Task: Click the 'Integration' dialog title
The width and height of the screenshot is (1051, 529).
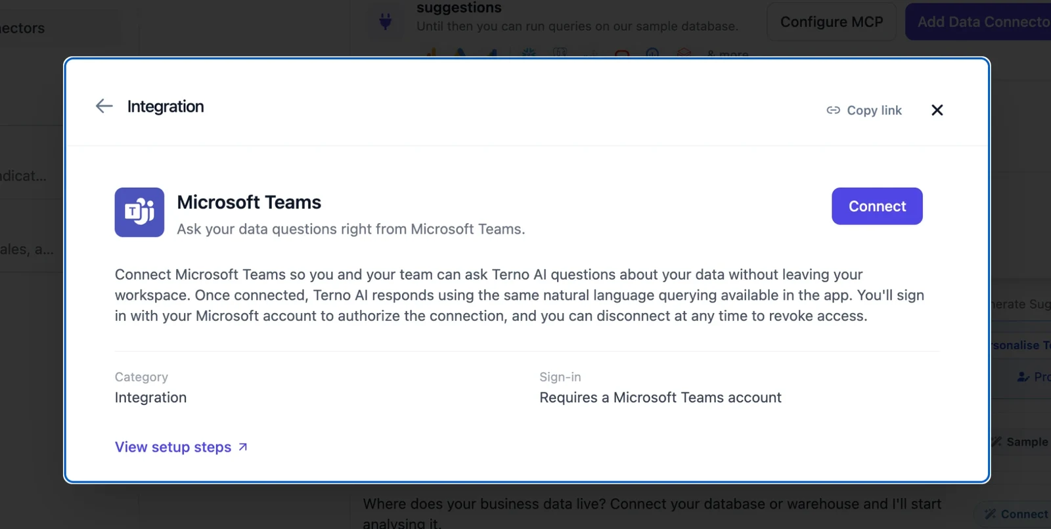Action: [166, 106]
